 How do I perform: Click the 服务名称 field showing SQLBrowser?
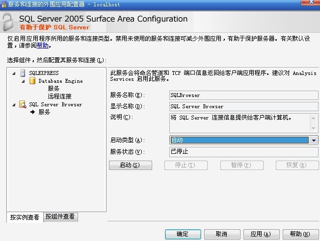[x=243, y=95]
